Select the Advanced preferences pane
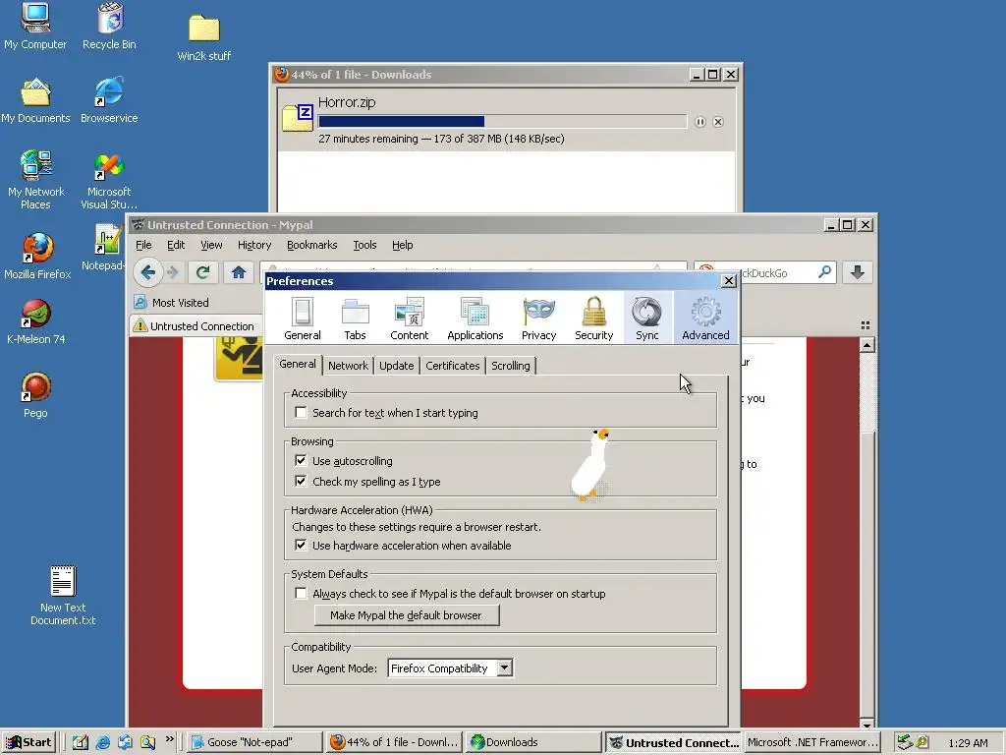Viewport: 1006px width, 755px height. tap(705, 319)
